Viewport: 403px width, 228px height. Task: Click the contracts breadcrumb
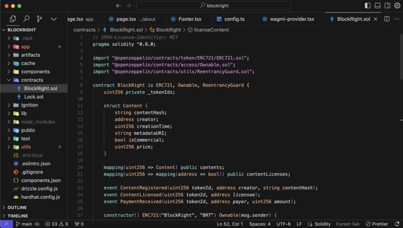tap(84, 30)
